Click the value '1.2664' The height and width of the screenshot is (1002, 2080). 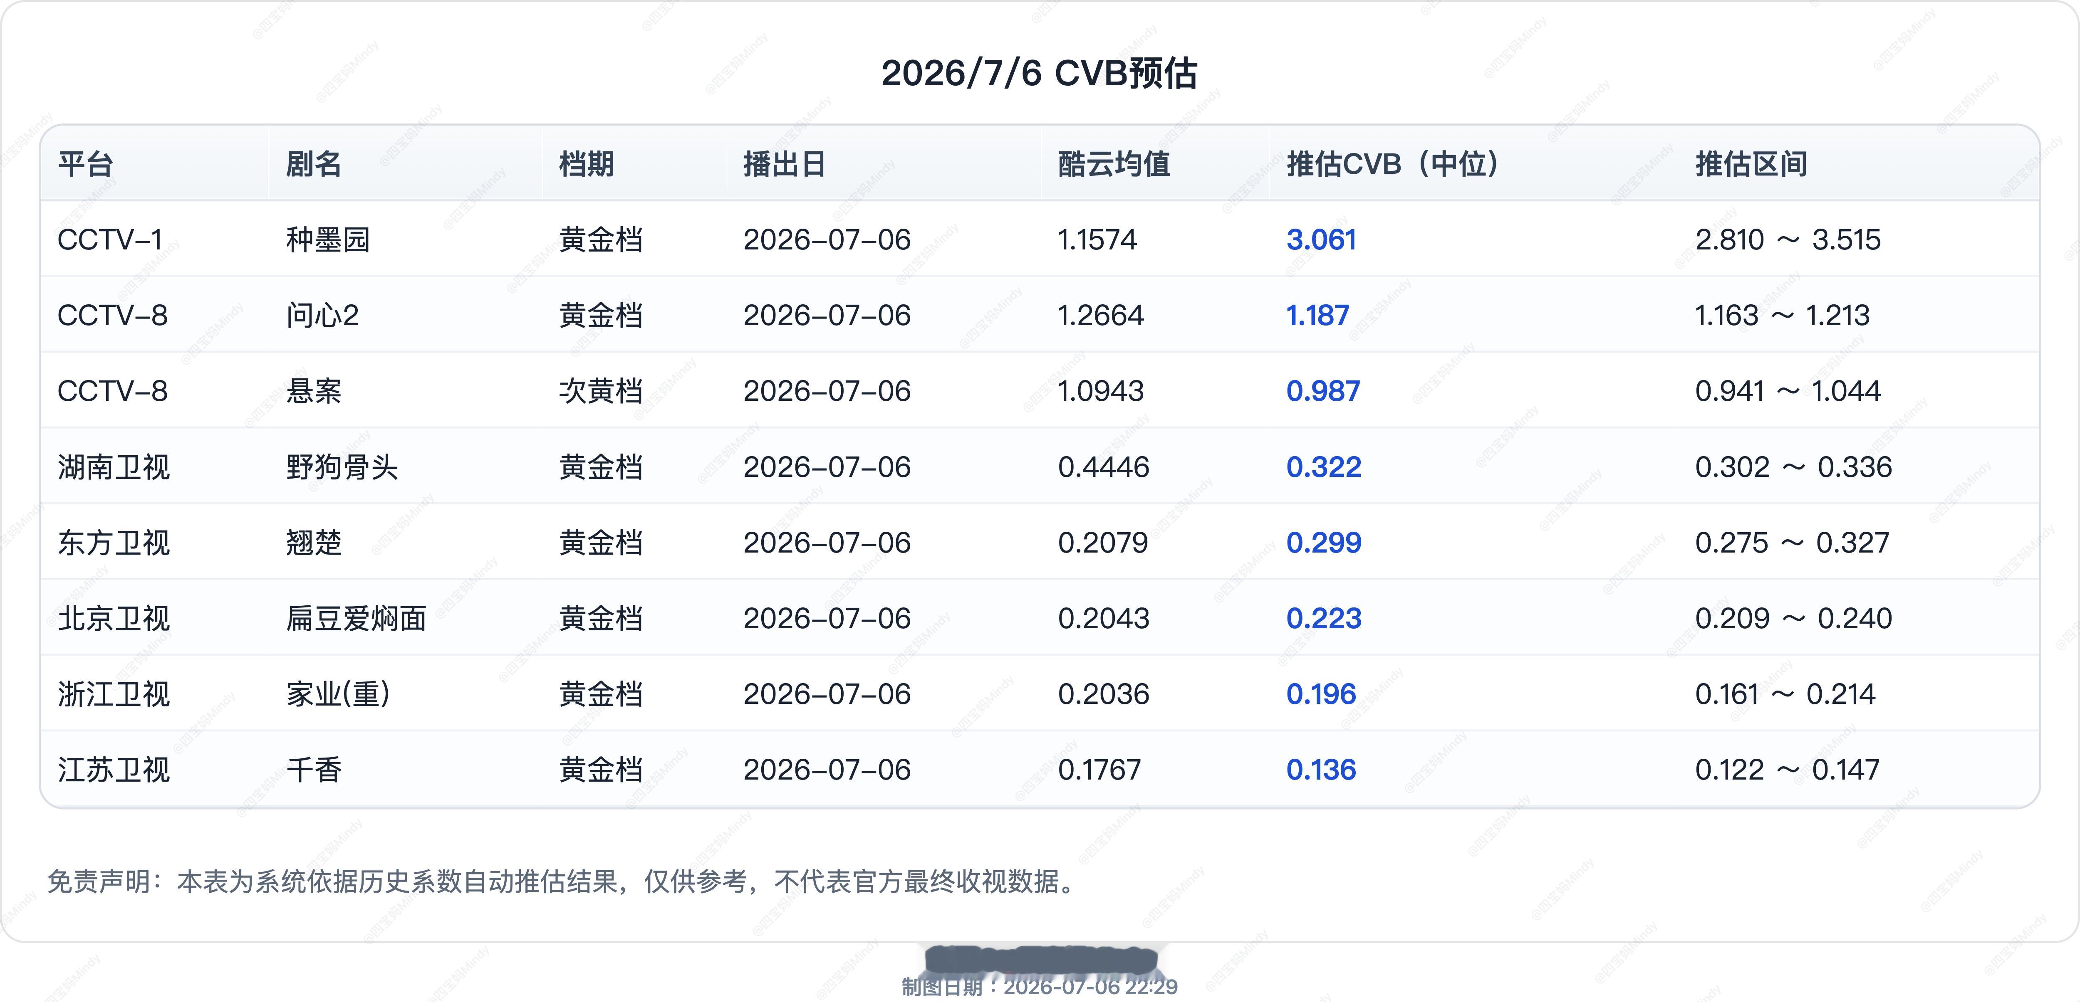pos(1101,316)
